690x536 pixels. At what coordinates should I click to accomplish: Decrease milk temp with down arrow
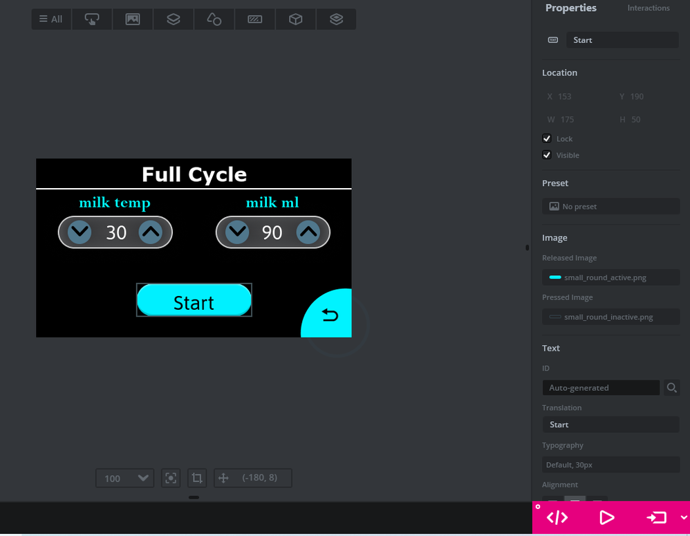coord(80,232)
